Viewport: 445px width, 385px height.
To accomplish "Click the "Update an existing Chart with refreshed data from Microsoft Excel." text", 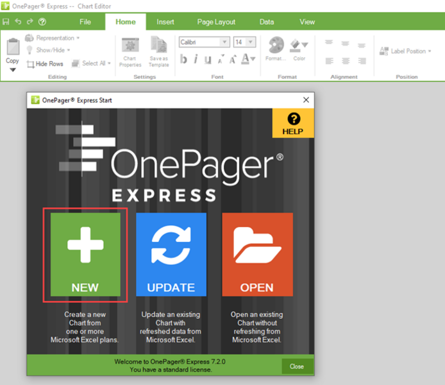I will coord(171,327).
